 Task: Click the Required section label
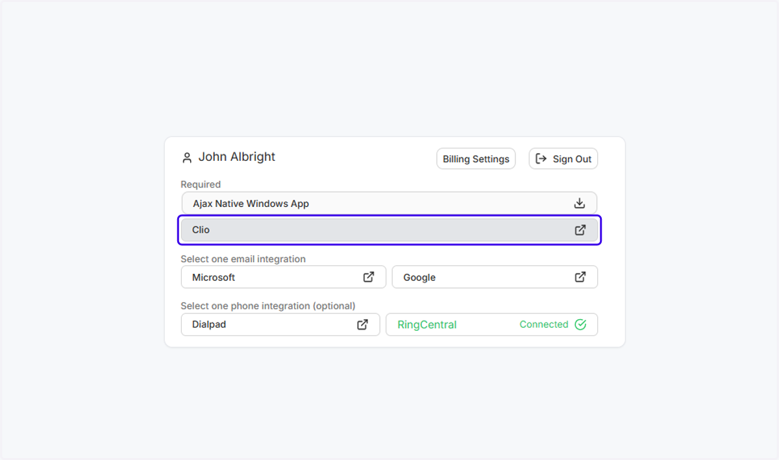pos(201,184)
